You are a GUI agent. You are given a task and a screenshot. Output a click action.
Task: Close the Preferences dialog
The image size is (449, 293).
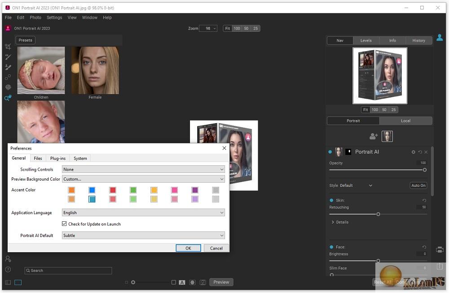pos(224,148)
